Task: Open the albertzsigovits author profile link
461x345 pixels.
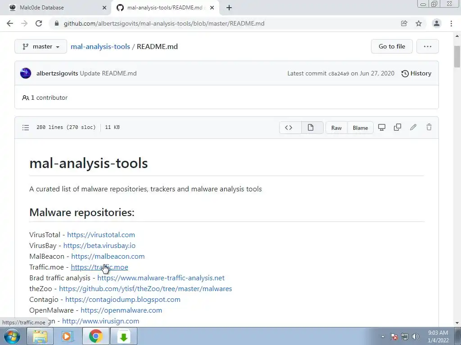Action: (x=57, y=73)
